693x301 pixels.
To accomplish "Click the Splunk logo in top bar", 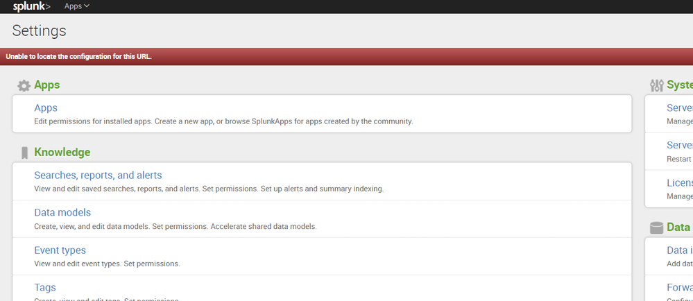I will (31, 6).
